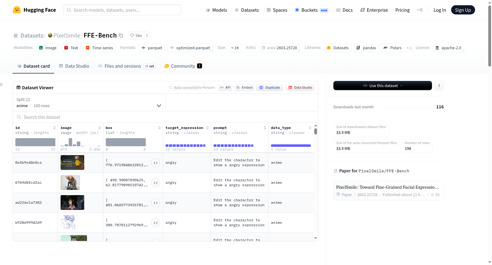Copy dataset name with the copy icon
The width and height of the screenshot is (492, 265).
coord(121,35)
